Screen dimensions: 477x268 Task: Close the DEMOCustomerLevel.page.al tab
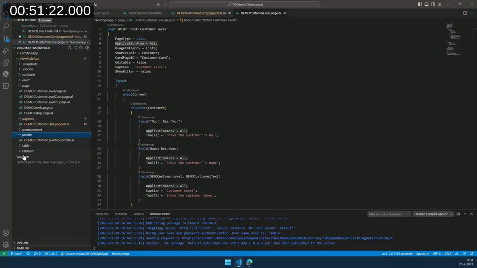coord(284,13)
